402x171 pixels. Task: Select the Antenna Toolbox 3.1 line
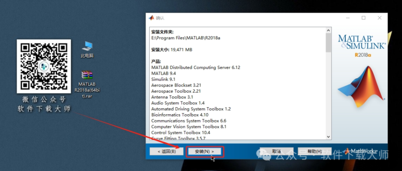click(x=172, y=97)
